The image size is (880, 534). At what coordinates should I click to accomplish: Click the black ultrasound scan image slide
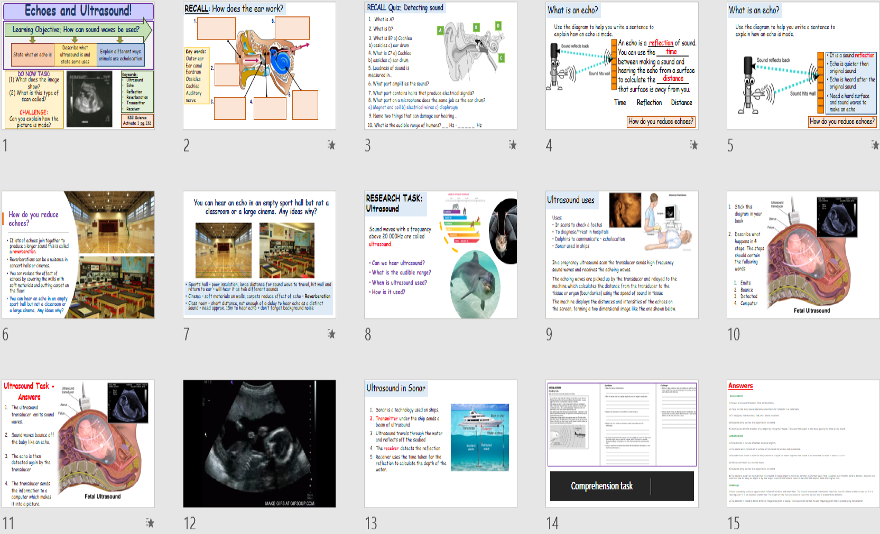point(259,444)
